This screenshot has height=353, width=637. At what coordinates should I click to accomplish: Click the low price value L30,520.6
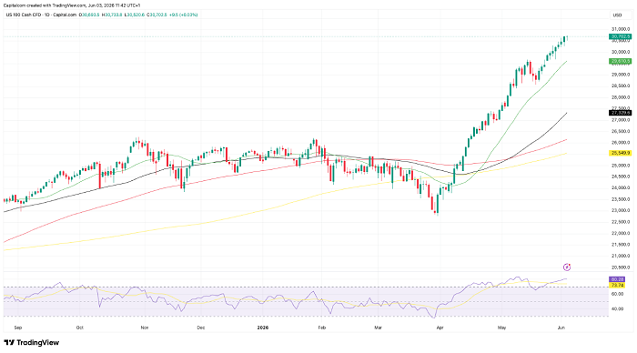click(x=134, y=15)
